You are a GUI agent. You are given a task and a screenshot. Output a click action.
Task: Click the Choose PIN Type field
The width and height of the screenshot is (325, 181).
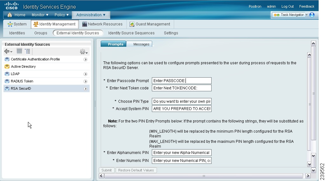coord(182,101)
